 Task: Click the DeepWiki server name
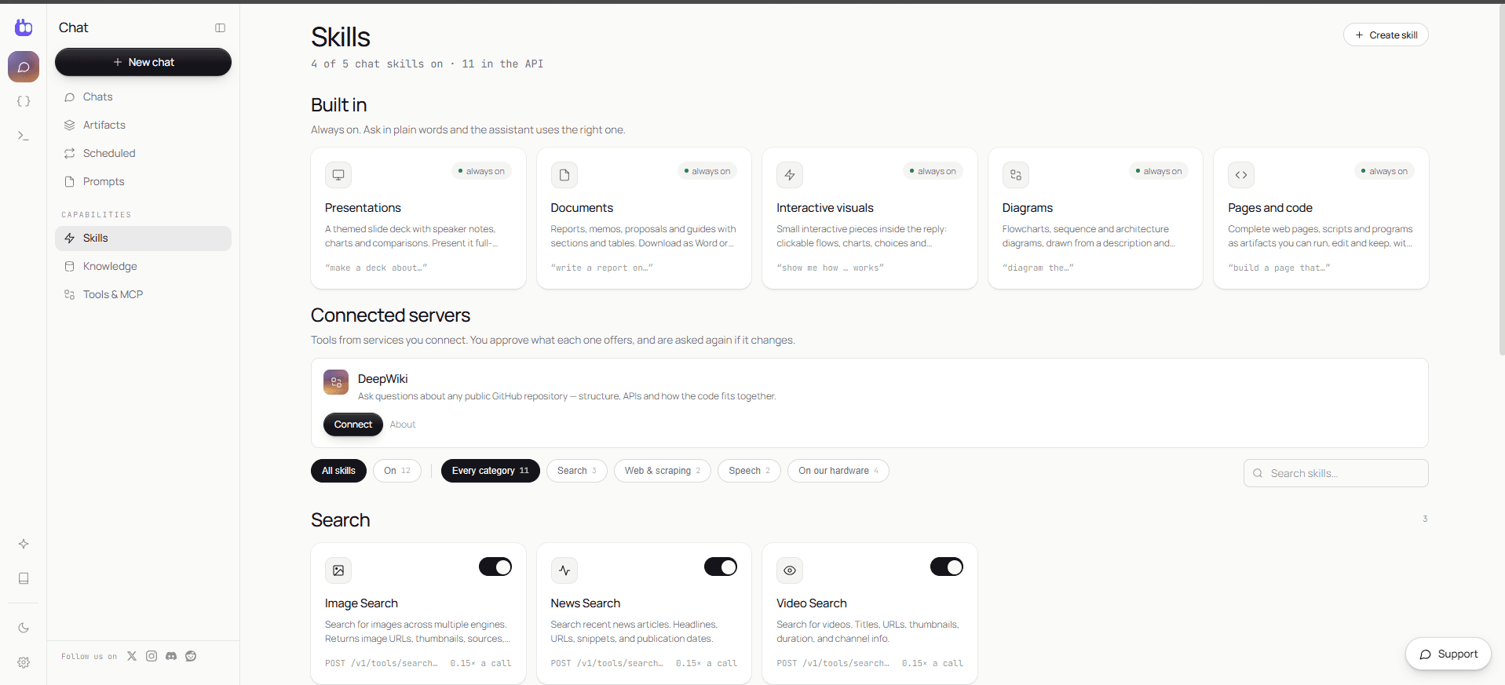pyautogui.click(x=383, y=379)
